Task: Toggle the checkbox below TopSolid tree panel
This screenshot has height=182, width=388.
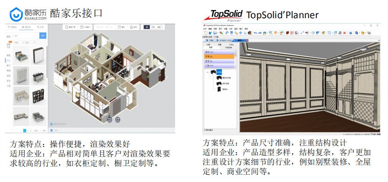Action: (x=204, y=130)
